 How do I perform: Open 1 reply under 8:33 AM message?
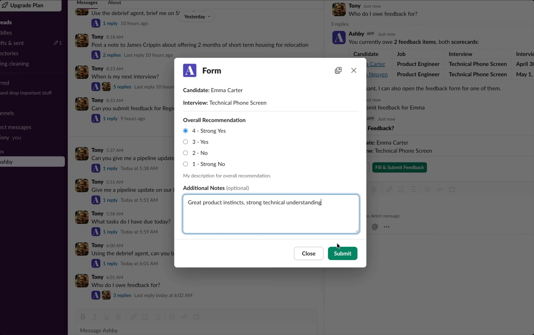pos(110,119)
